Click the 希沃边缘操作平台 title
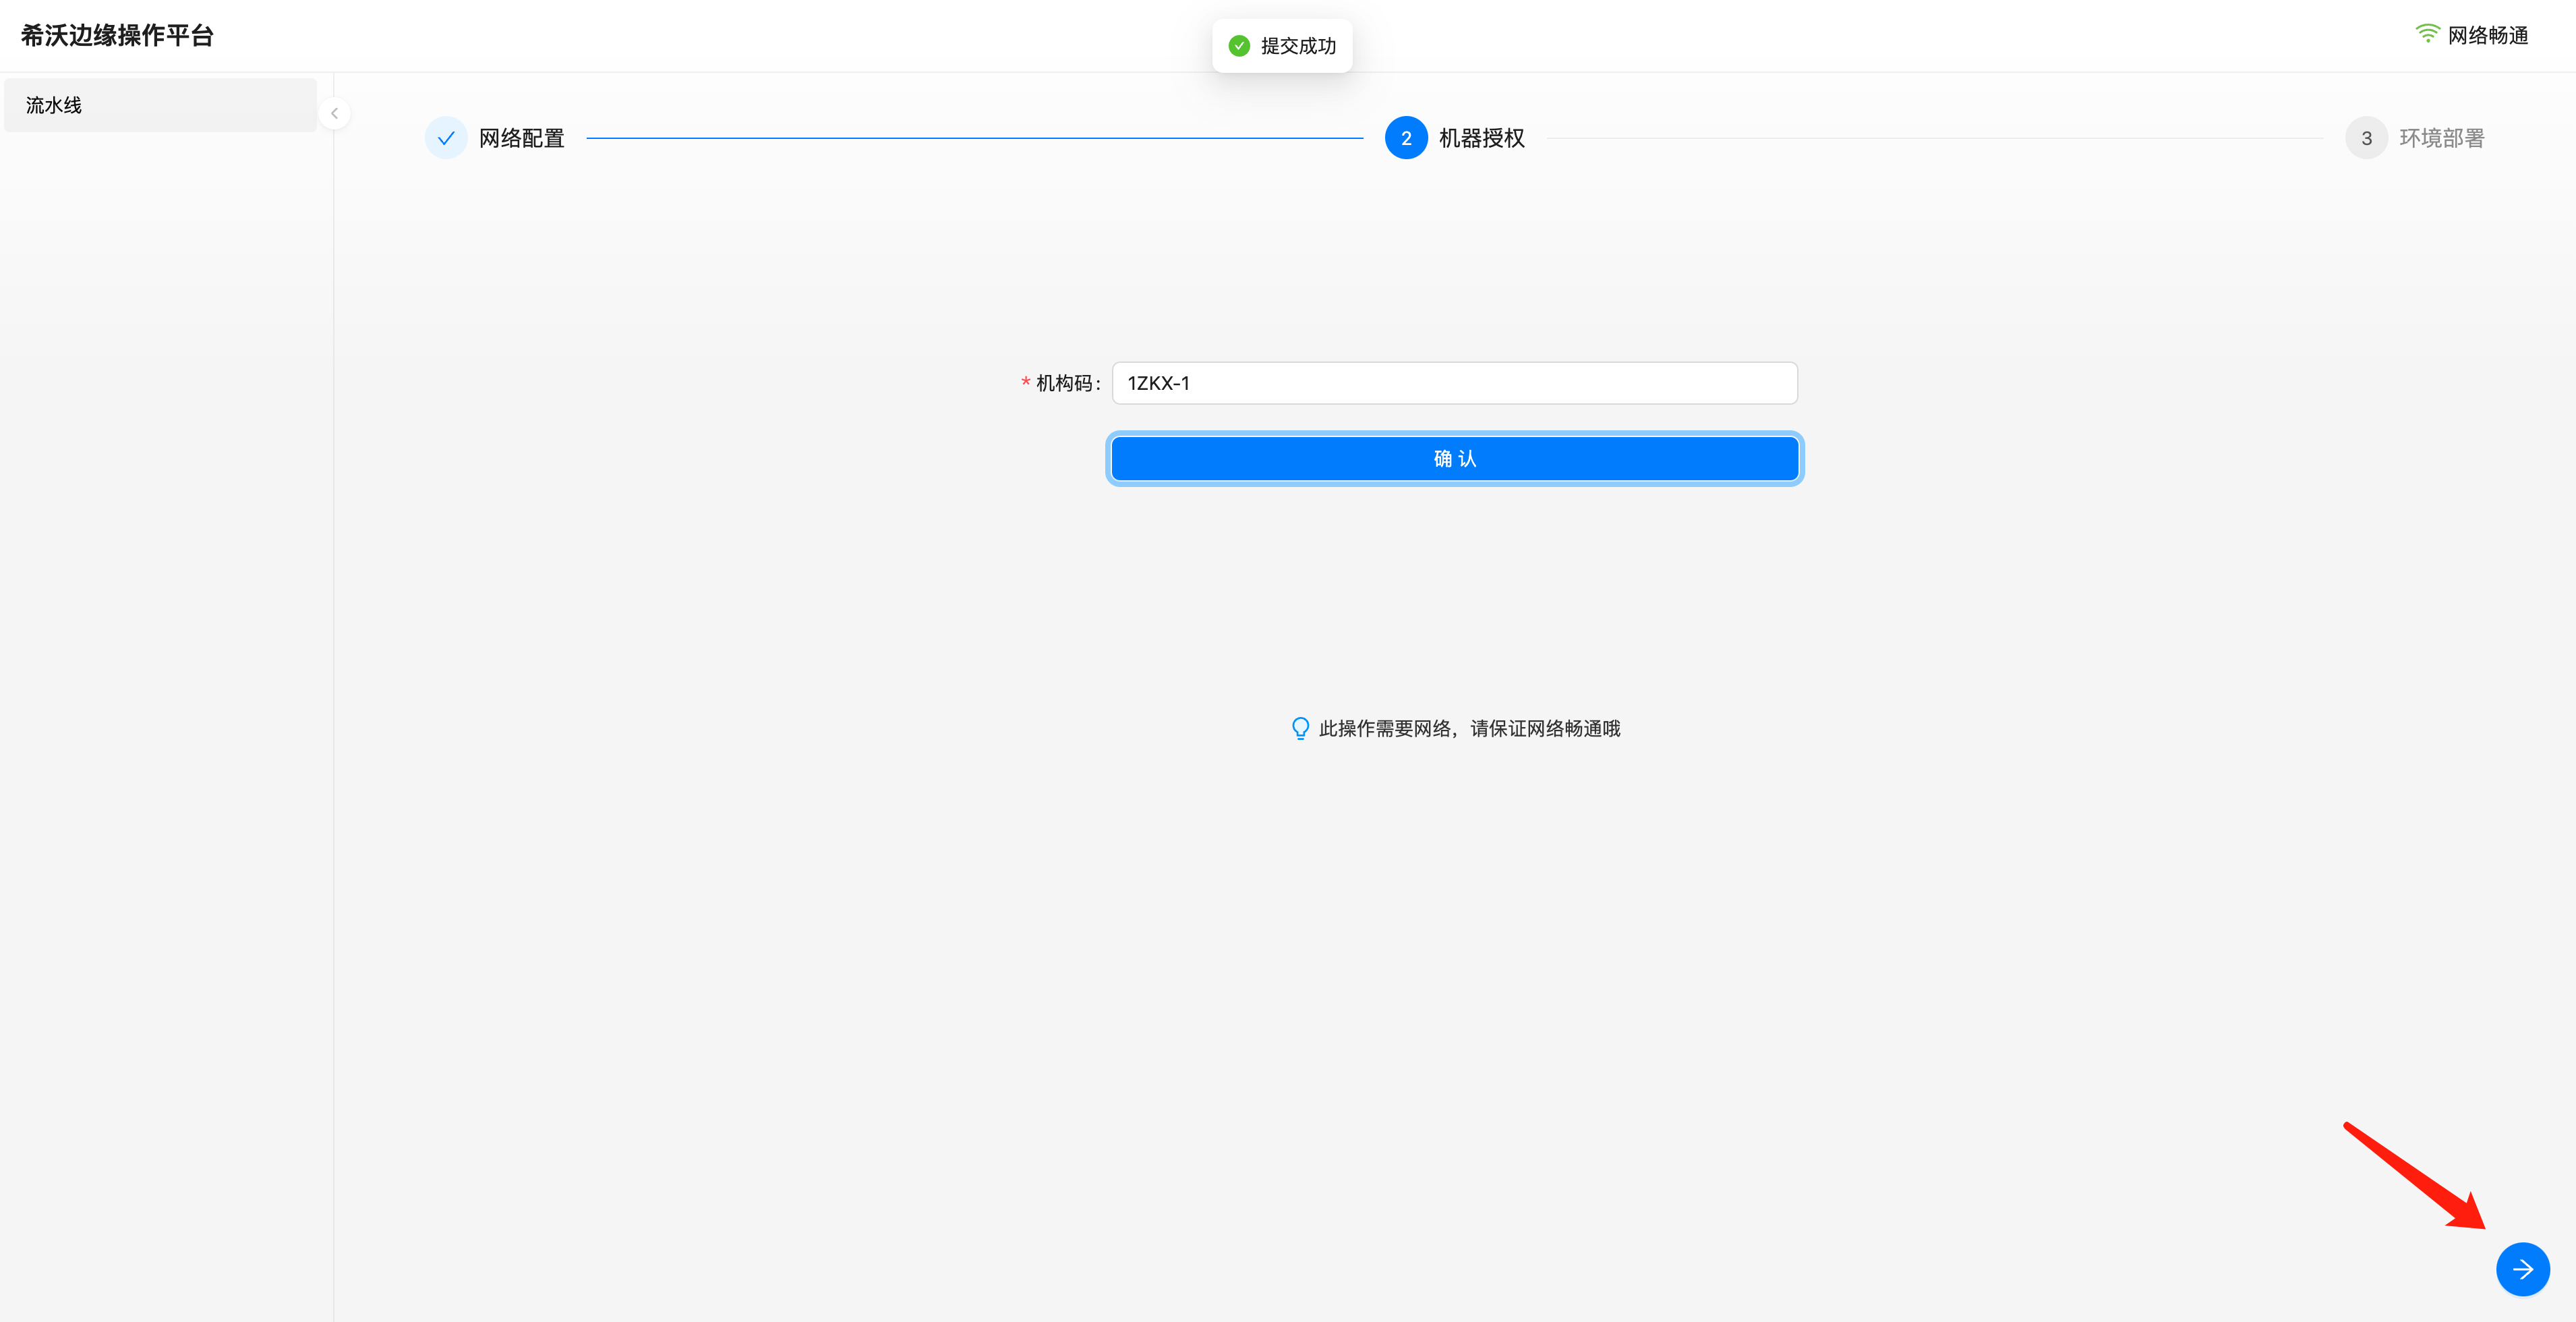Viewport: 2576px width, 1322px height. point(117,36)
